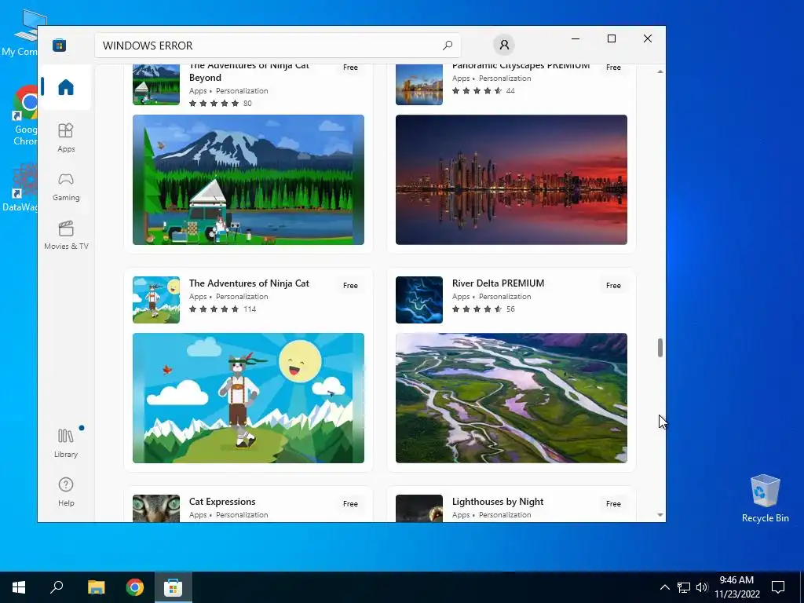This screenshot has height=603, width=804.
Task: Open River Delta PREMIUM title
Action: click(498, 283)
